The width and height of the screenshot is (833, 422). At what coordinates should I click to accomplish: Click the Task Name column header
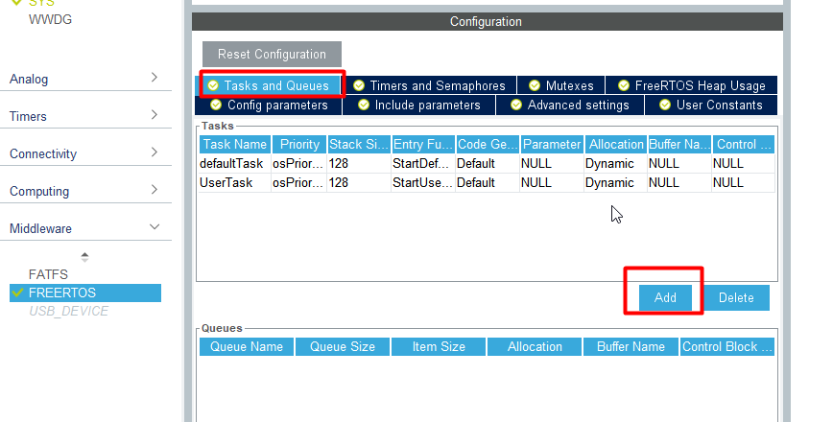[x=235, y=145]
